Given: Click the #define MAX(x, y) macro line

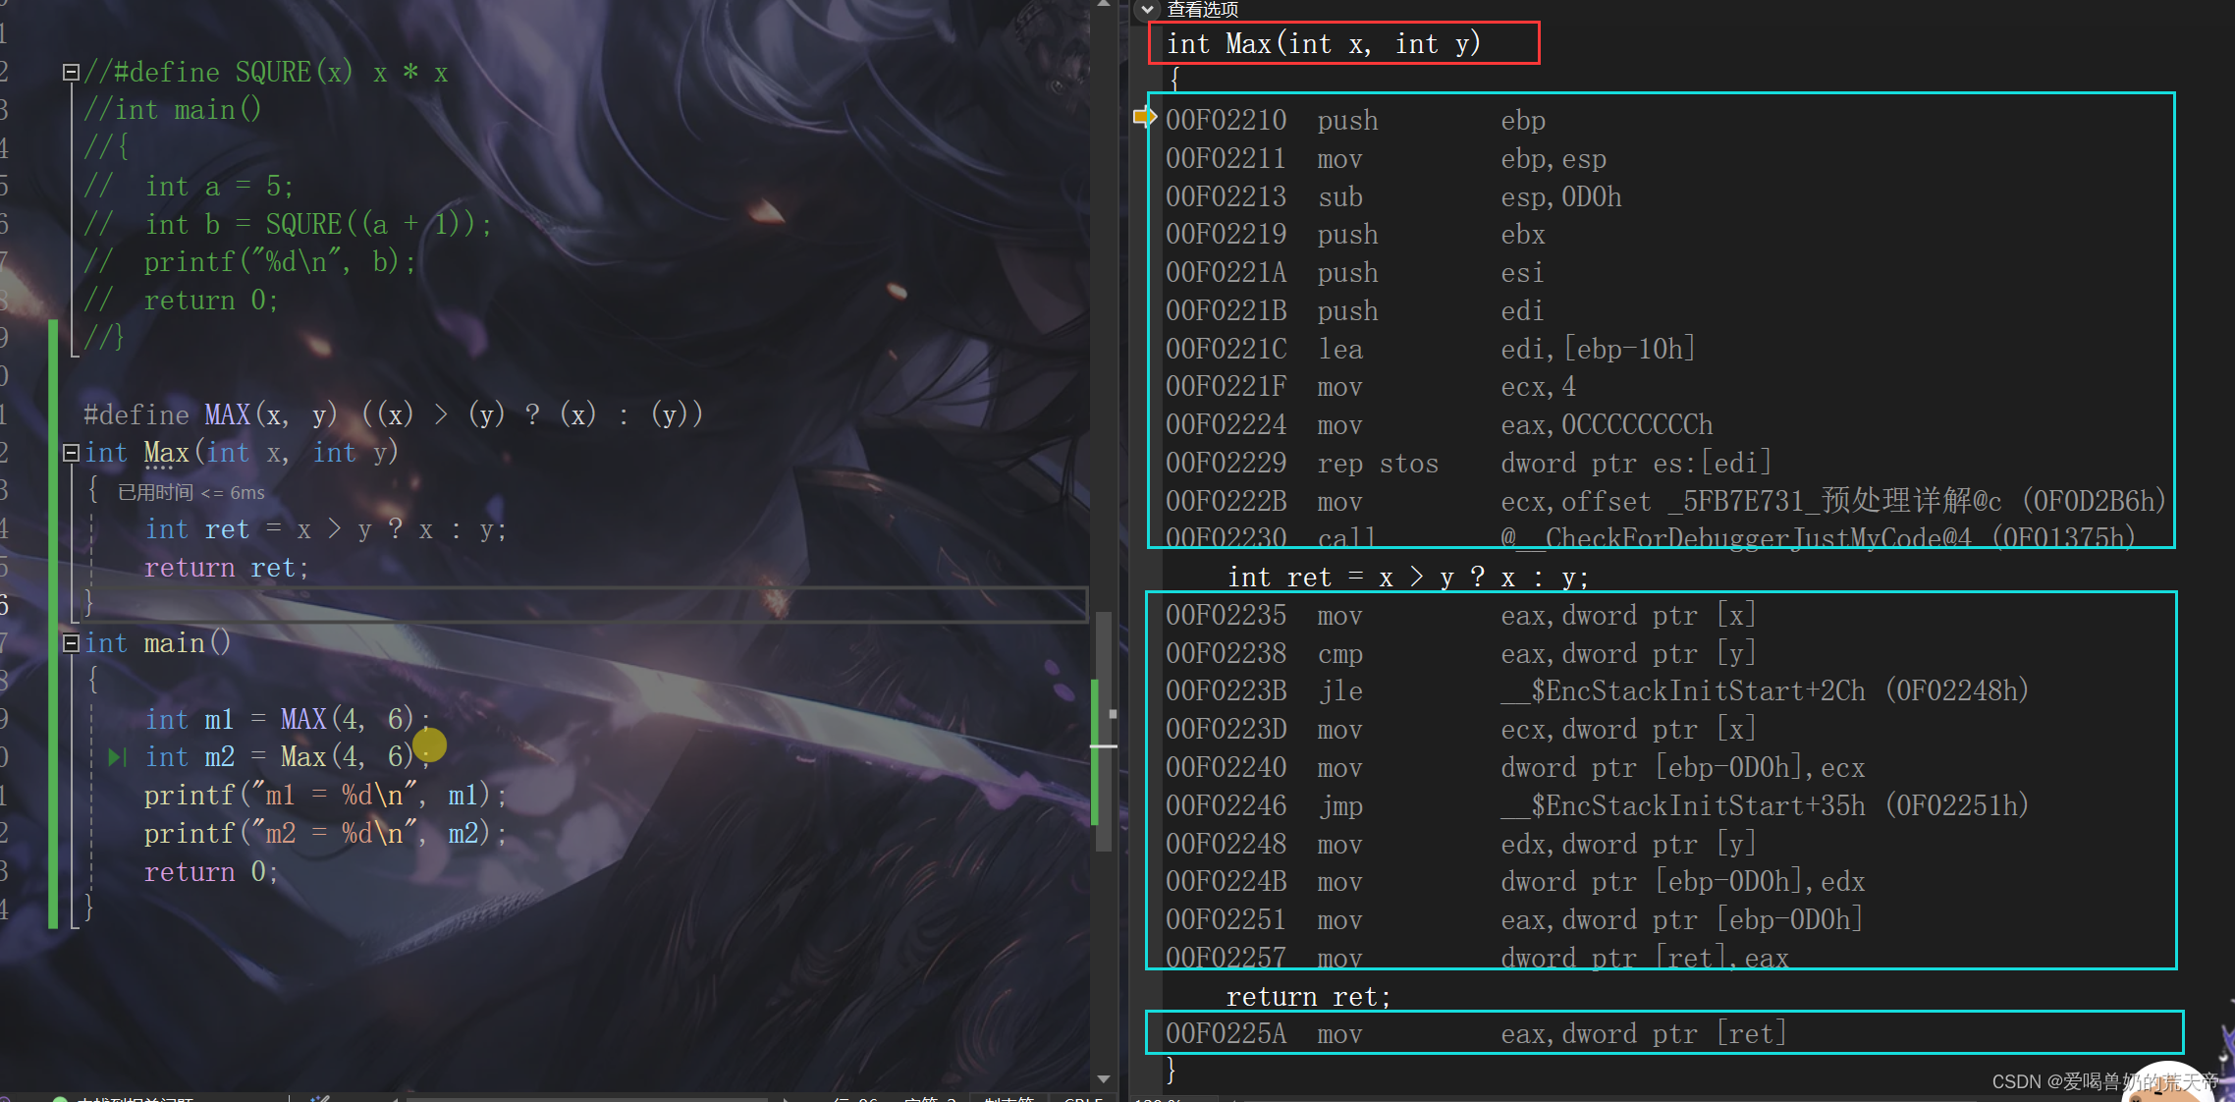Looking at the screenshot, I should (393, 414).
